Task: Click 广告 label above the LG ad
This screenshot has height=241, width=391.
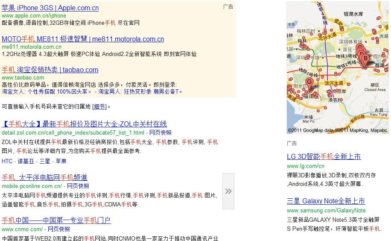Action: coord(292,143)
